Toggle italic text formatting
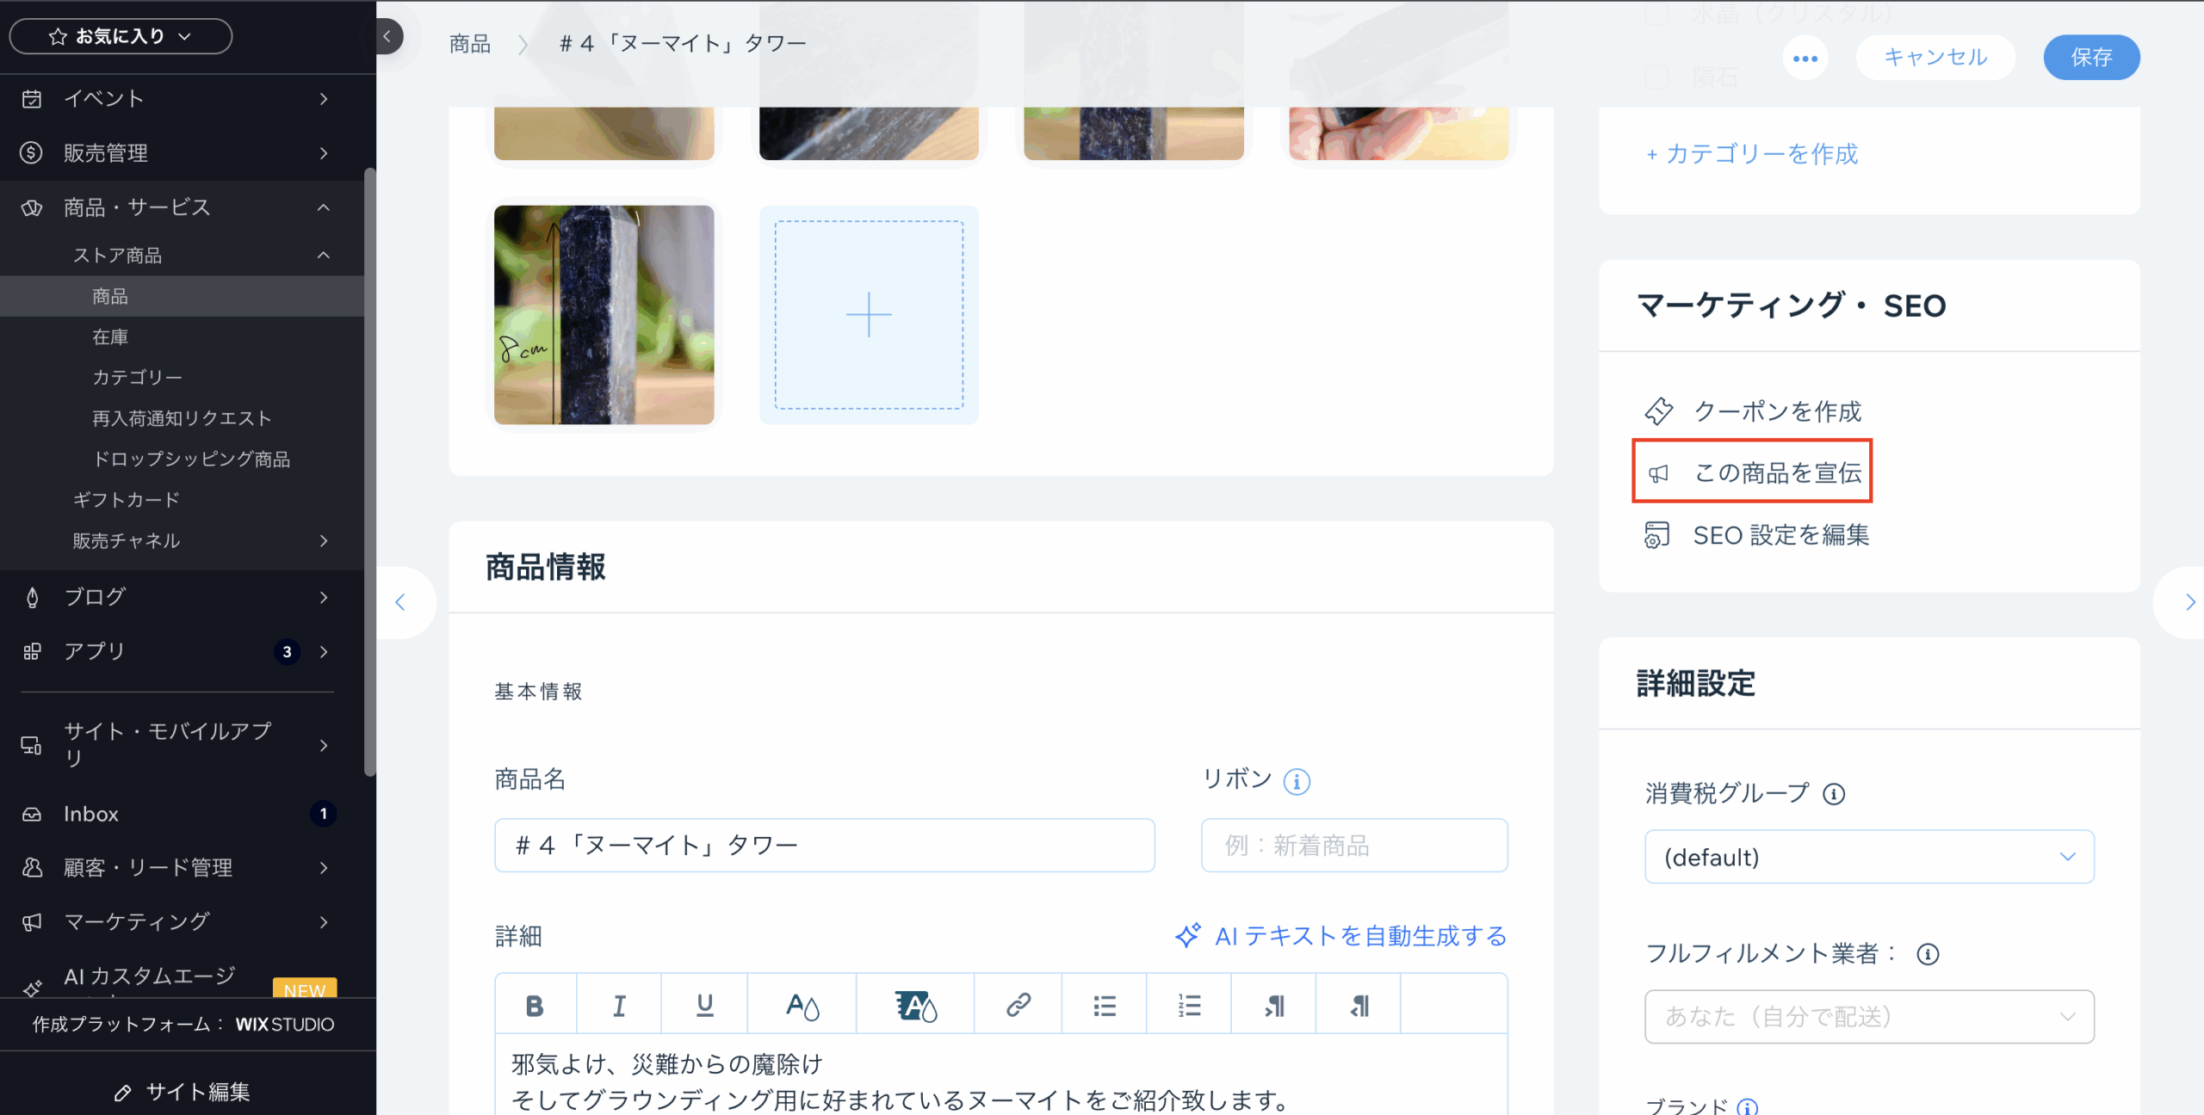Viewport: 2204px width, 1115px height. tap(619, 1005)
